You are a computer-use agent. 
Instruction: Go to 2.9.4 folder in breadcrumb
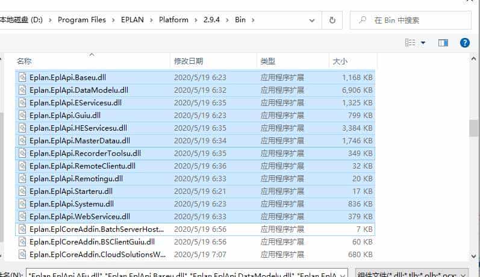[211, 20]
